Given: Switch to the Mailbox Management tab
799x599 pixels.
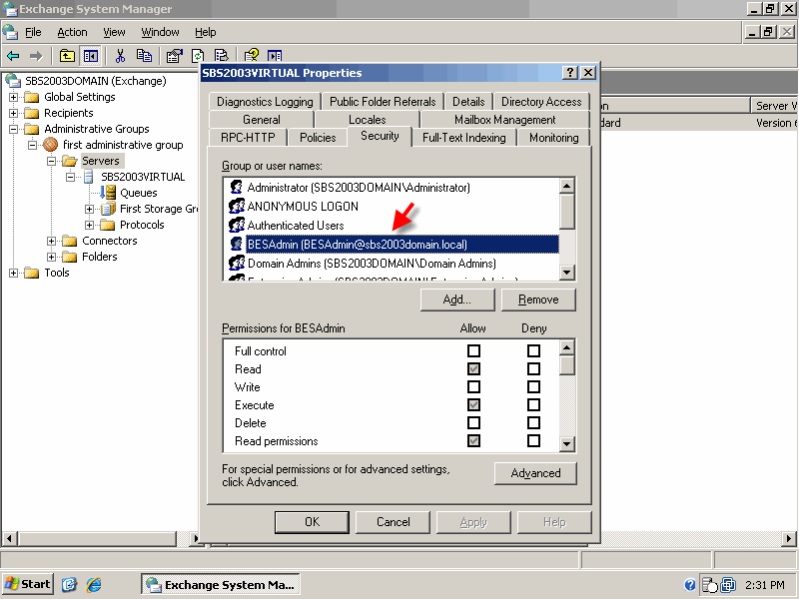Looking at the screenshot, I should pos(505,120).
